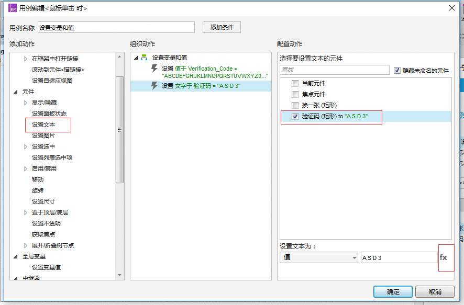This screenshot has width=464, height=305.
Task: Select the 设置图片 action
Action: 43,135
